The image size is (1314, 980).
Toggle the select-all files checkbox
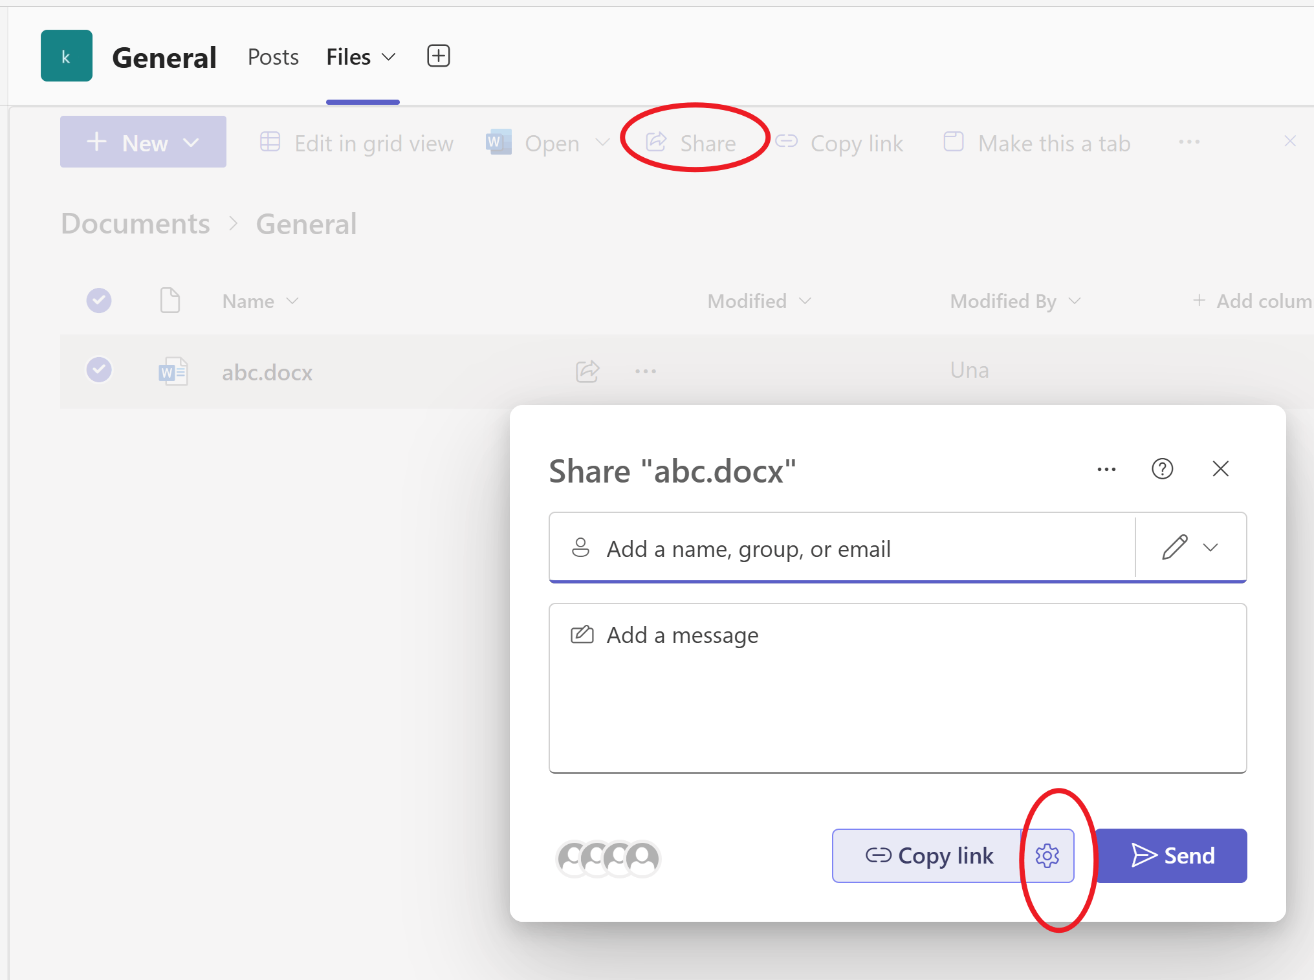click(x=99, y=300)
